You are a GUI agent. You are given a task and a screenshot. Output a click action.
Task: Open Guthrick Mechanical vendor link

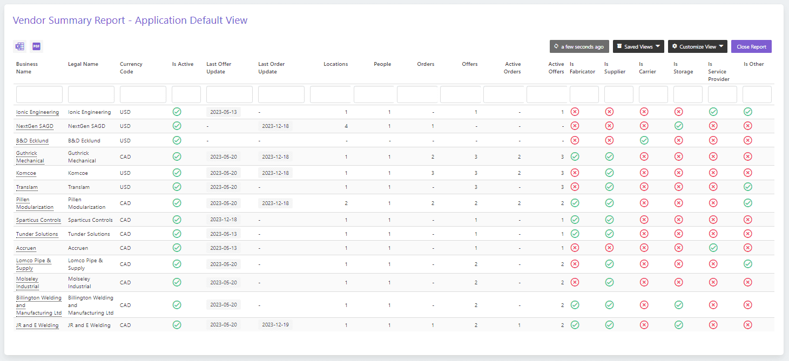point(30,157)
